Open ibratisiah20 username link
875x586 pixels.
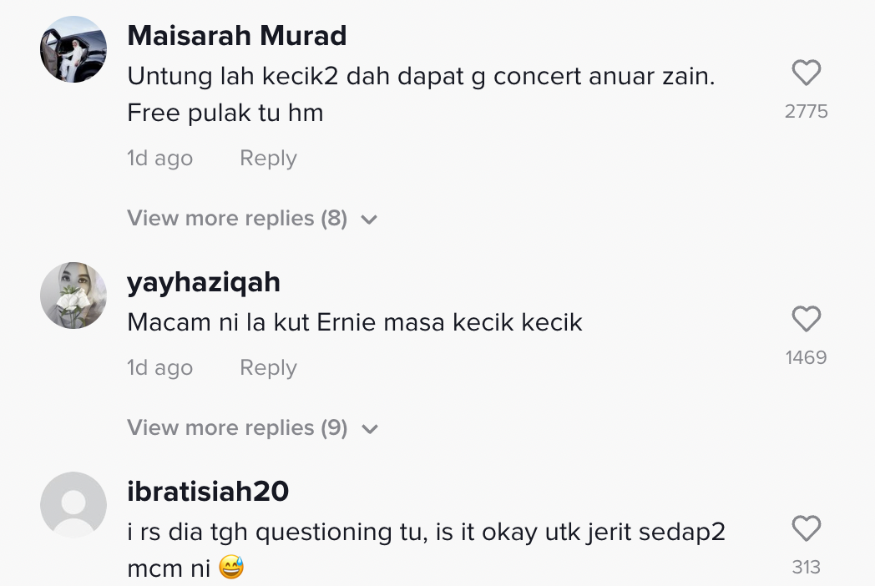208,492
